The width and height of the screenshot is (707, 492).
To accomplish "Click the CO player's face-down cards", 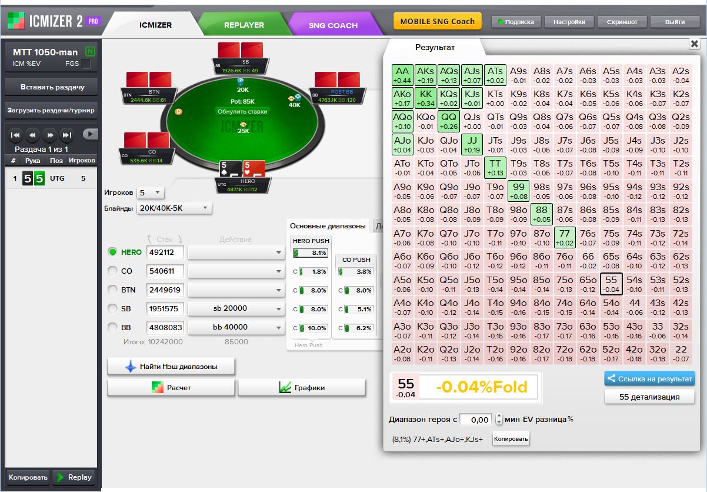I will 146,140.
